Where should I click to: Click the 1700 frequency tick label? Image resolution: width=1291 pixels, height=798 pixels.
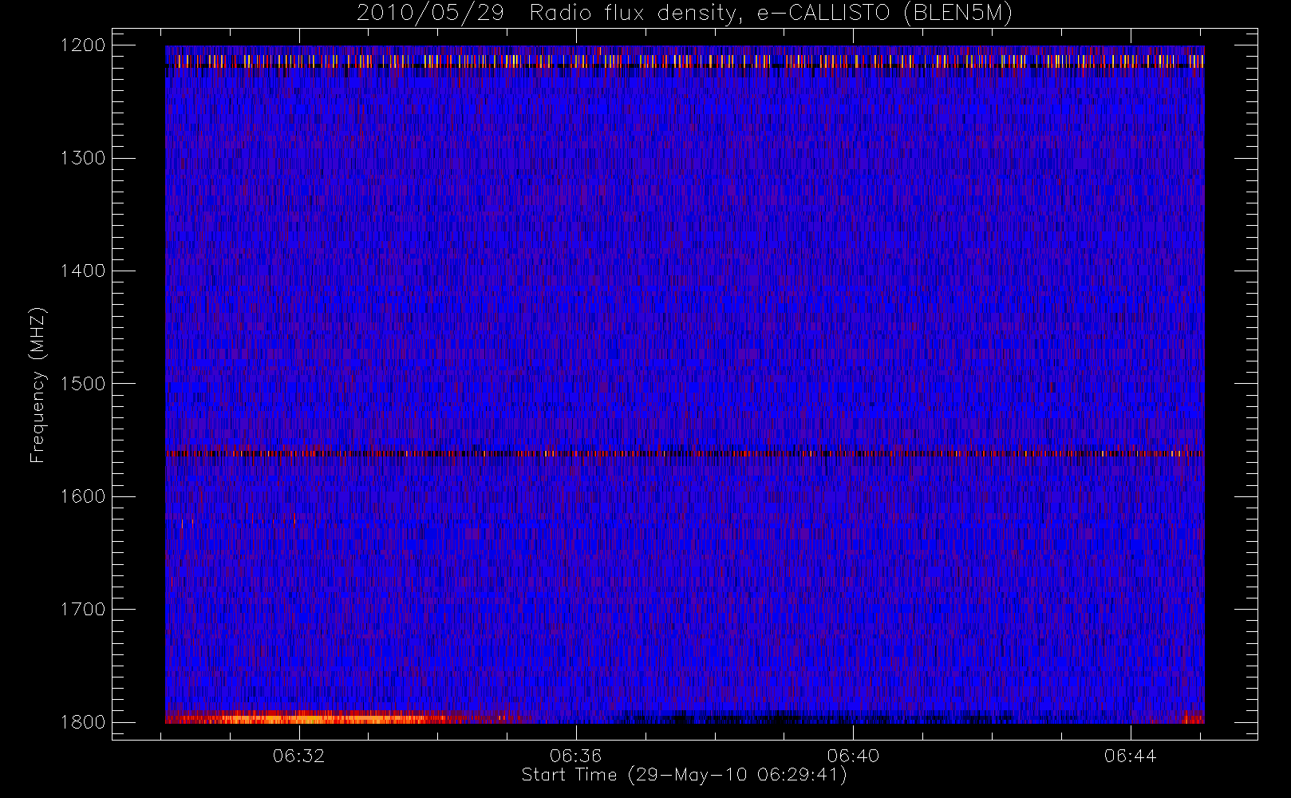(83, 610)
